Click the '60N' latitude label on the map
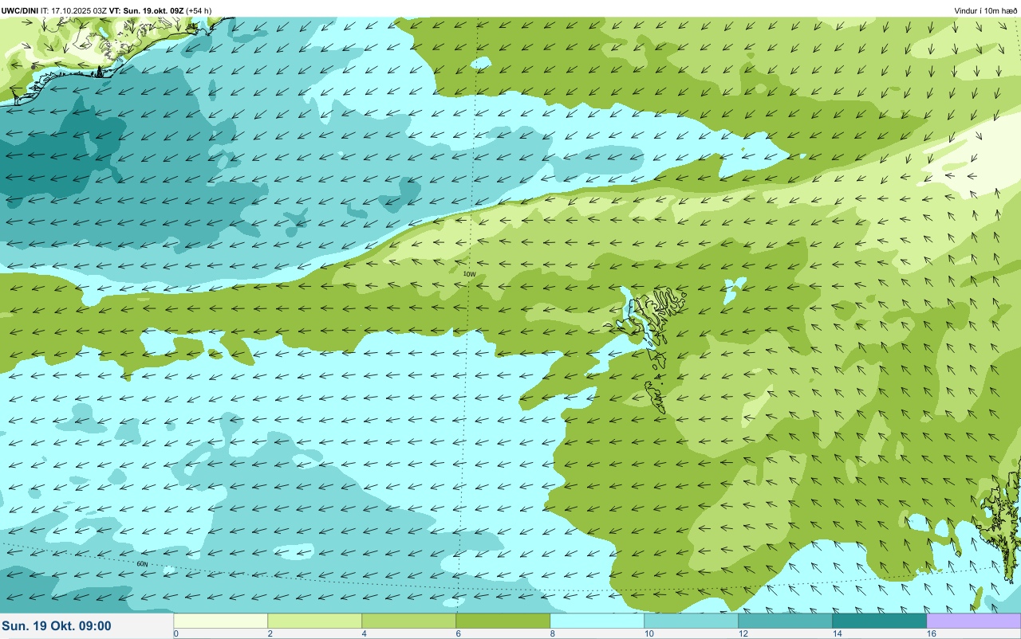The image size is (1021, 639). pyautogui.click(x=142, y=564)
